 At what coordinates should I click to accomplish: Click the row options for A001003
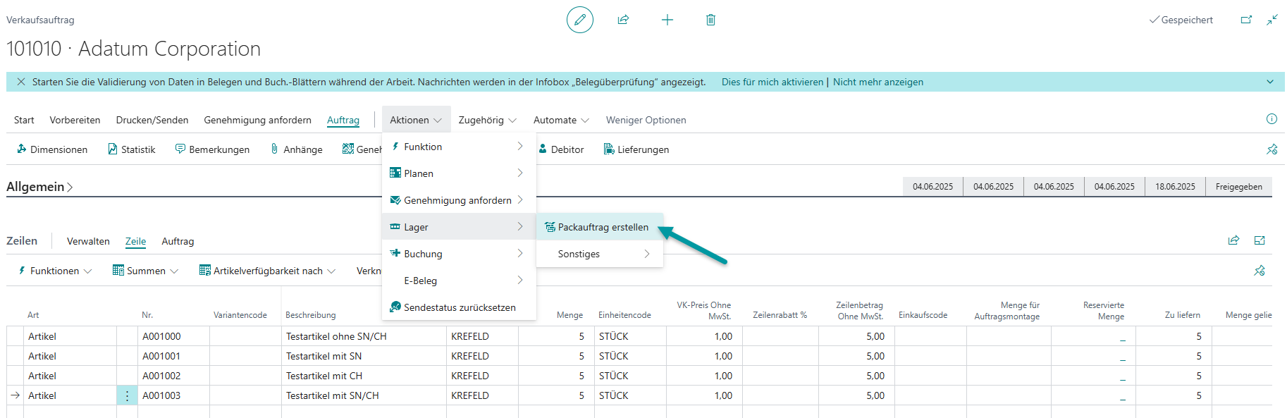click(x=127, y=395)
